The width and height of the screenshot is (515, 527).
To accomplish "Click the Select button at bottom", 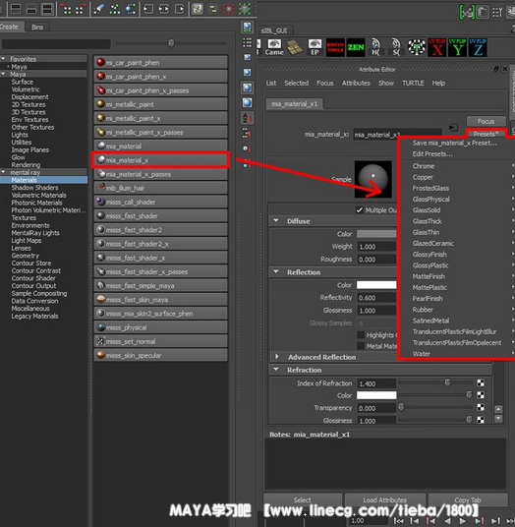I will pos(303,500).
